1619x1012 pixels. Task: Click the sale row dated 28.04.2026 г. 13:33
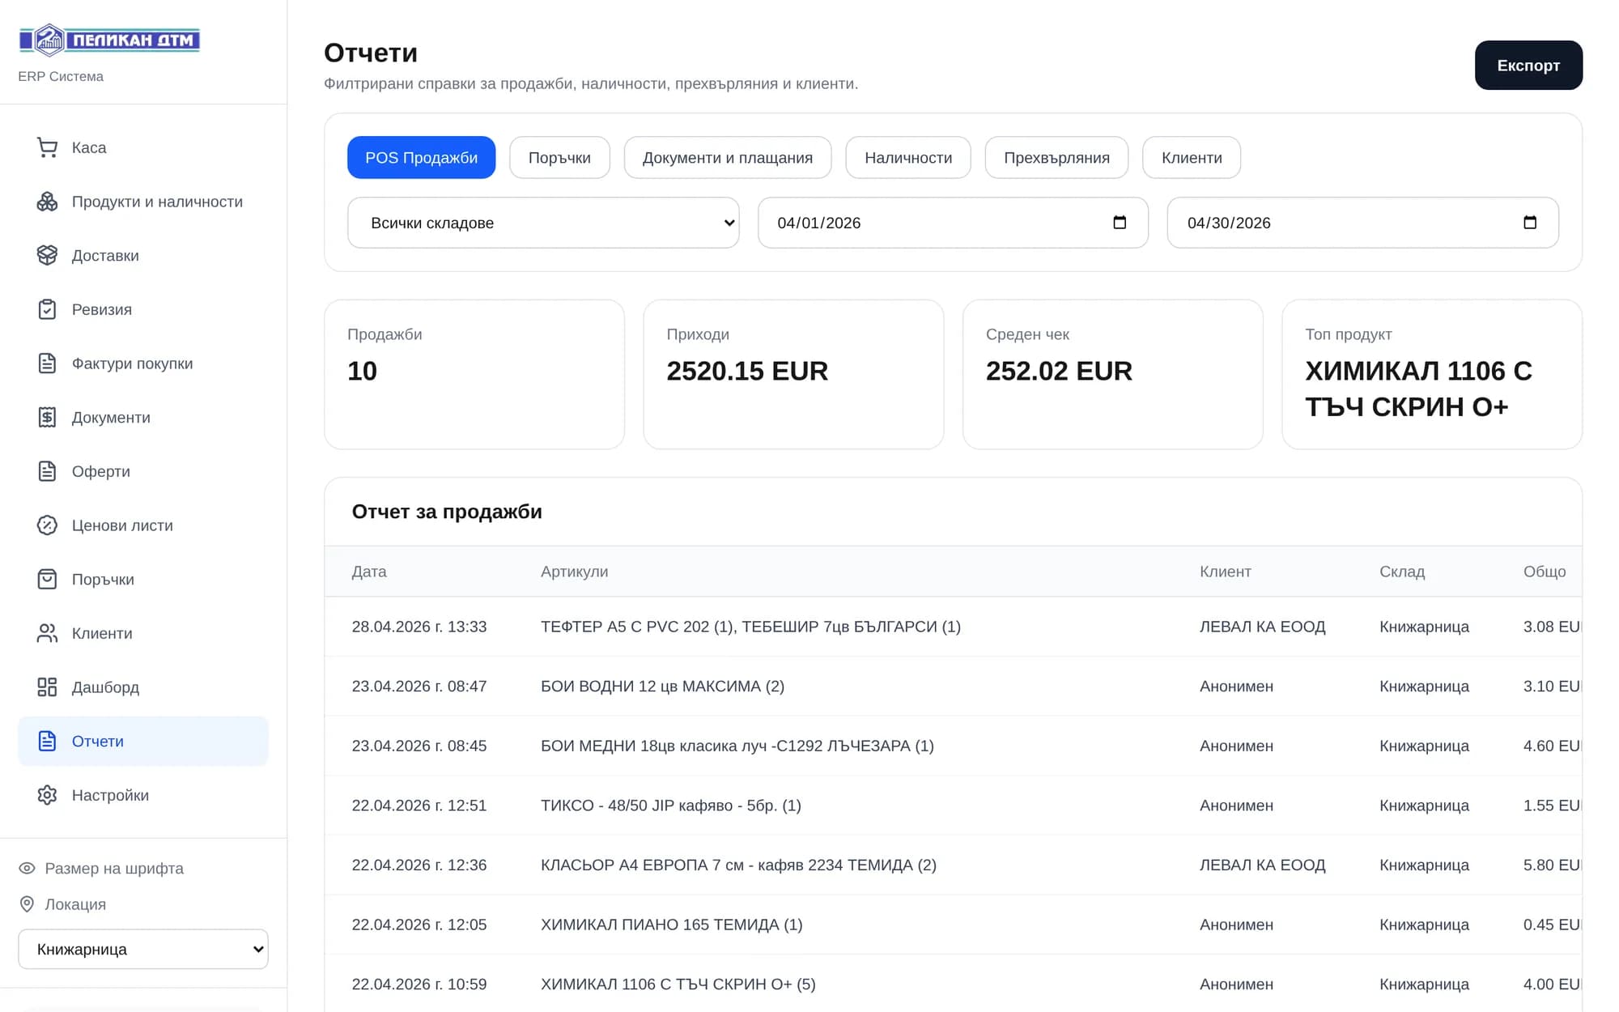953,627
